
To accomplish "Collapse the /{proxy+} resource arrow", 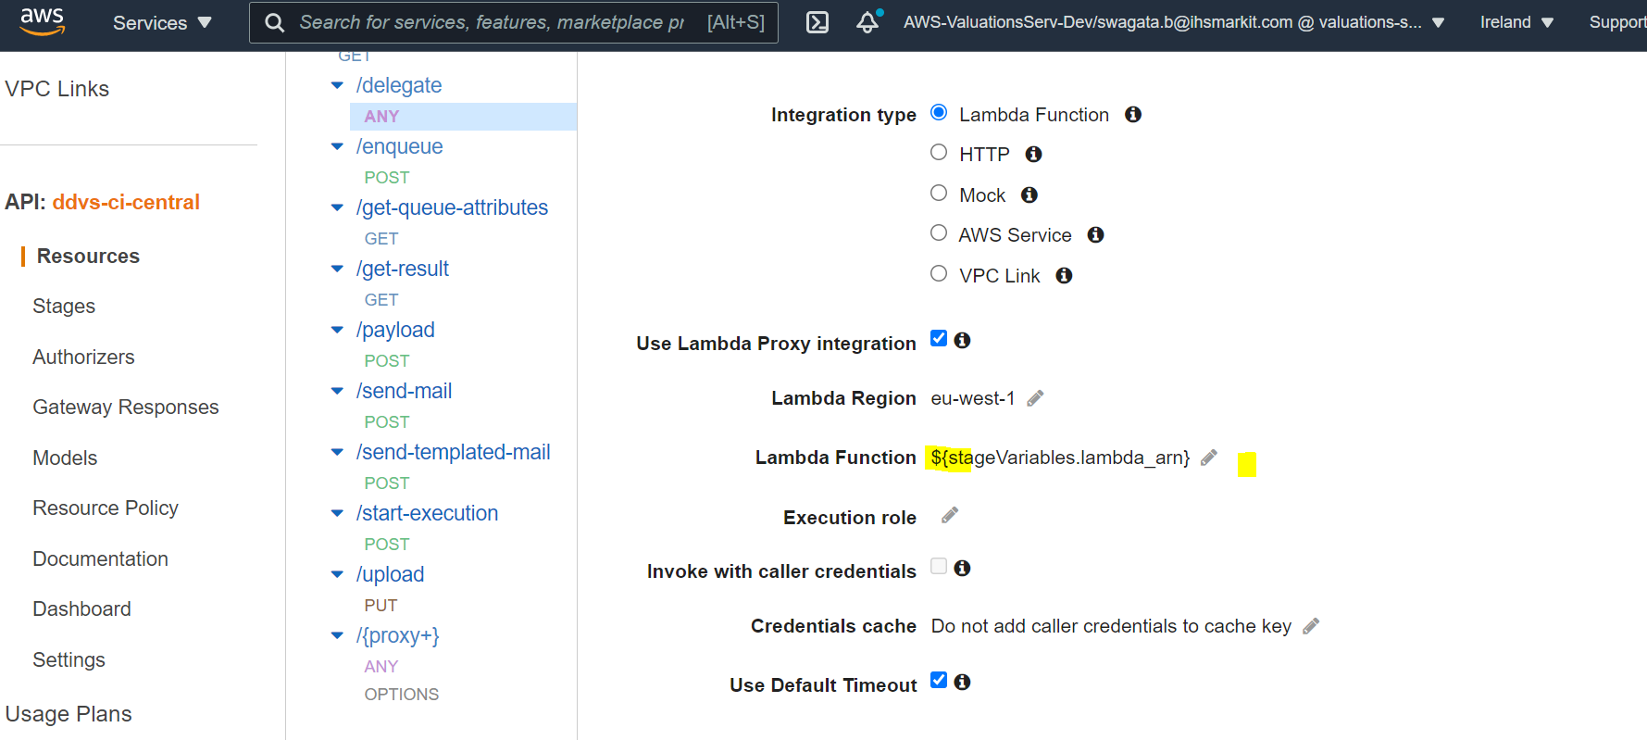I will pyautogui.click(x=337, y=635).
